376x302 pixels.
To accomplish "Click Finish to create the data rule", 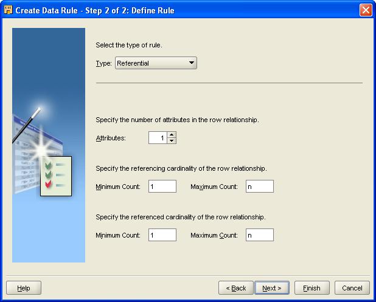I will [312, 288].
